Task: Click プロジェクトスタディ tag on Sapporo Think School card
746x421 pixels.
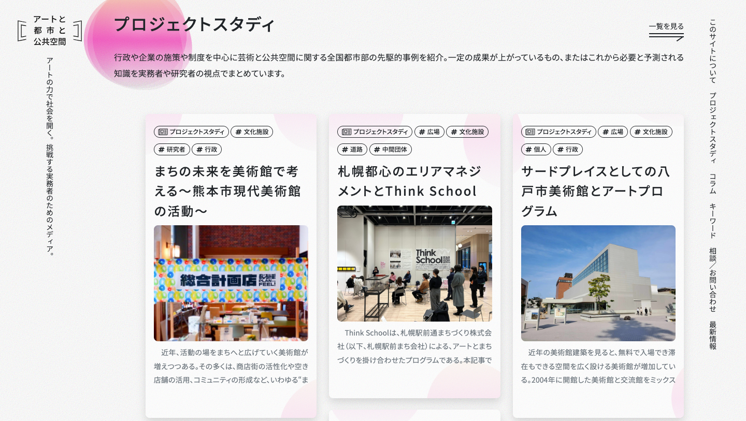Action: tap(375, 132)
